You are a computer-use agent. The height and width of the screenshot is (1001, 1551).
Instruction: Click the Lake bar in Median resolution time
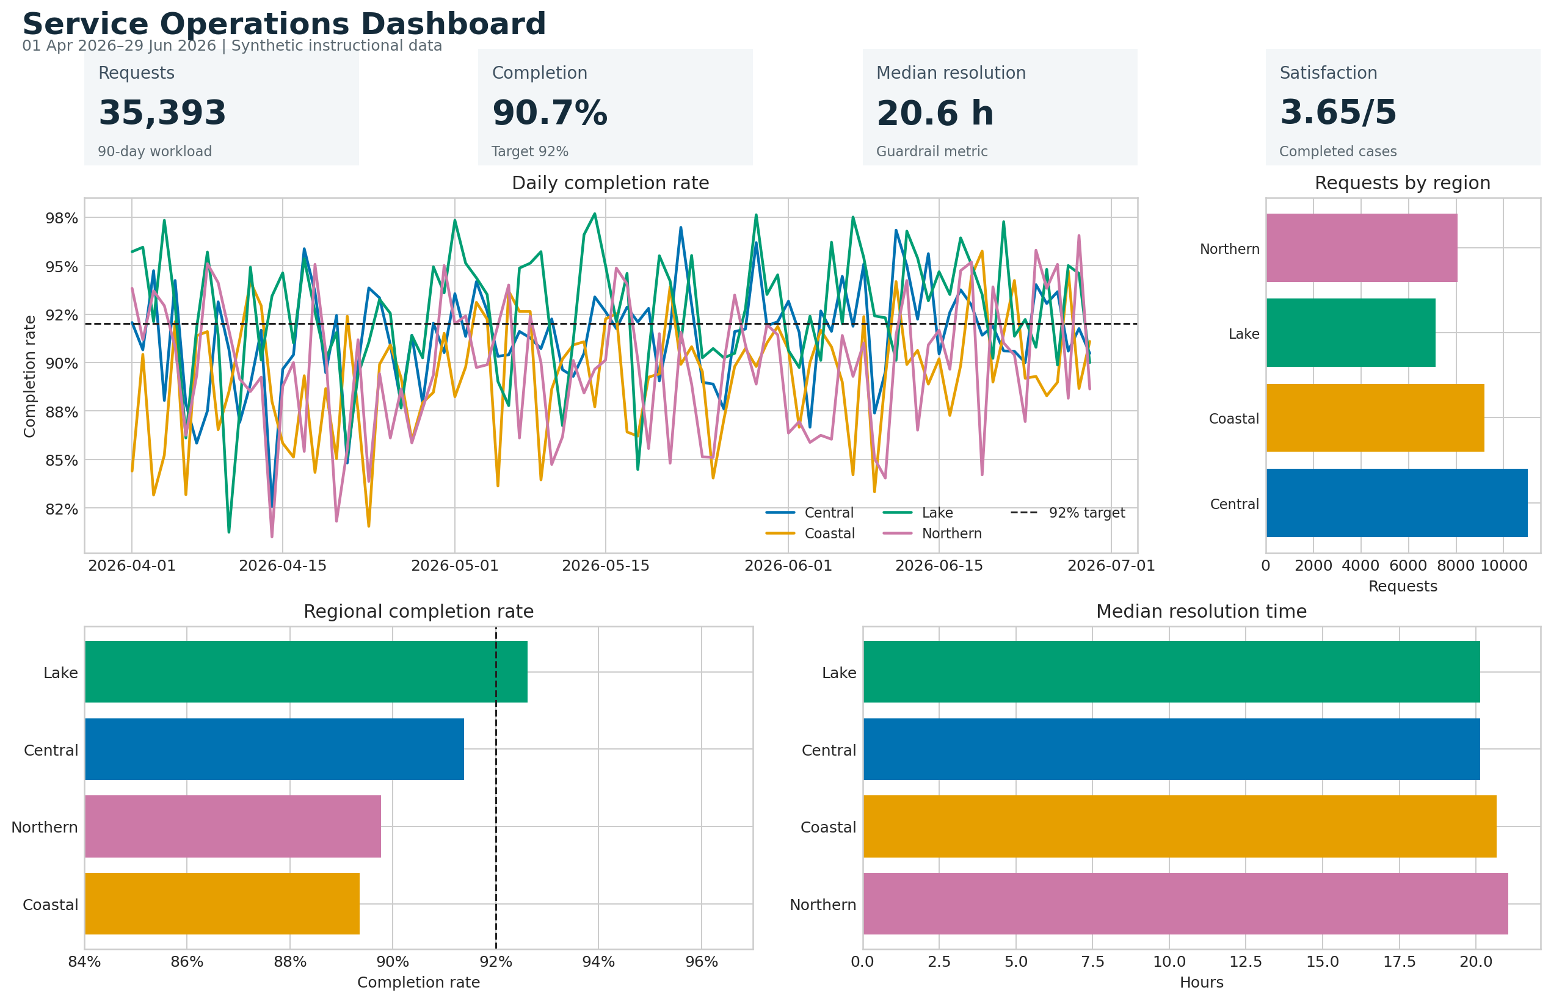[x=1171, y=672]
